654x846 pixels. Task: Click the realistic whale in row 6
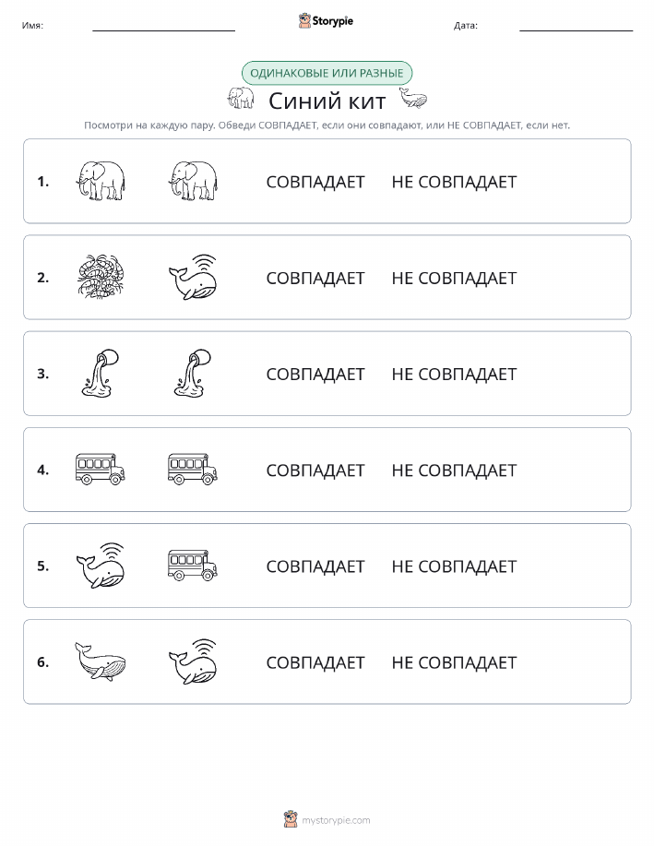101,661
